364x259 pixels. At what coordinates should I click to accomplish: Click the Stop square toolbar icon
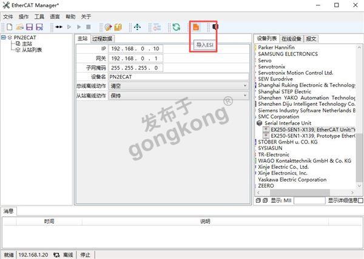click(88, 27)
